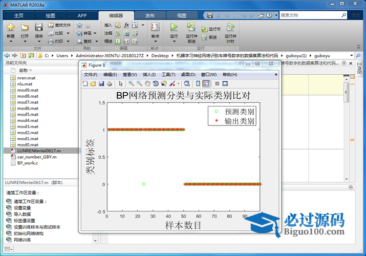Click the Rotate 3D tool in Figure toolbar
This screenshot has width=366, height=256.
coord(156,83)
